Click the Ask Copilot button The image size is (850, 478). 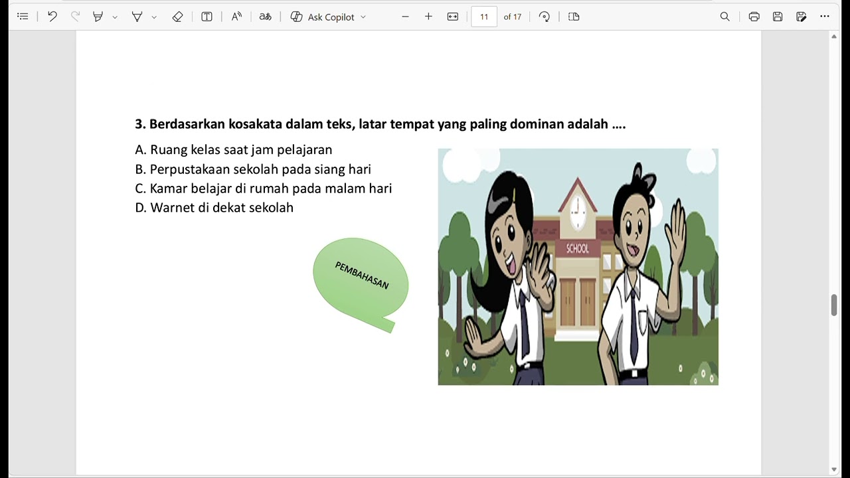[323, 17]
